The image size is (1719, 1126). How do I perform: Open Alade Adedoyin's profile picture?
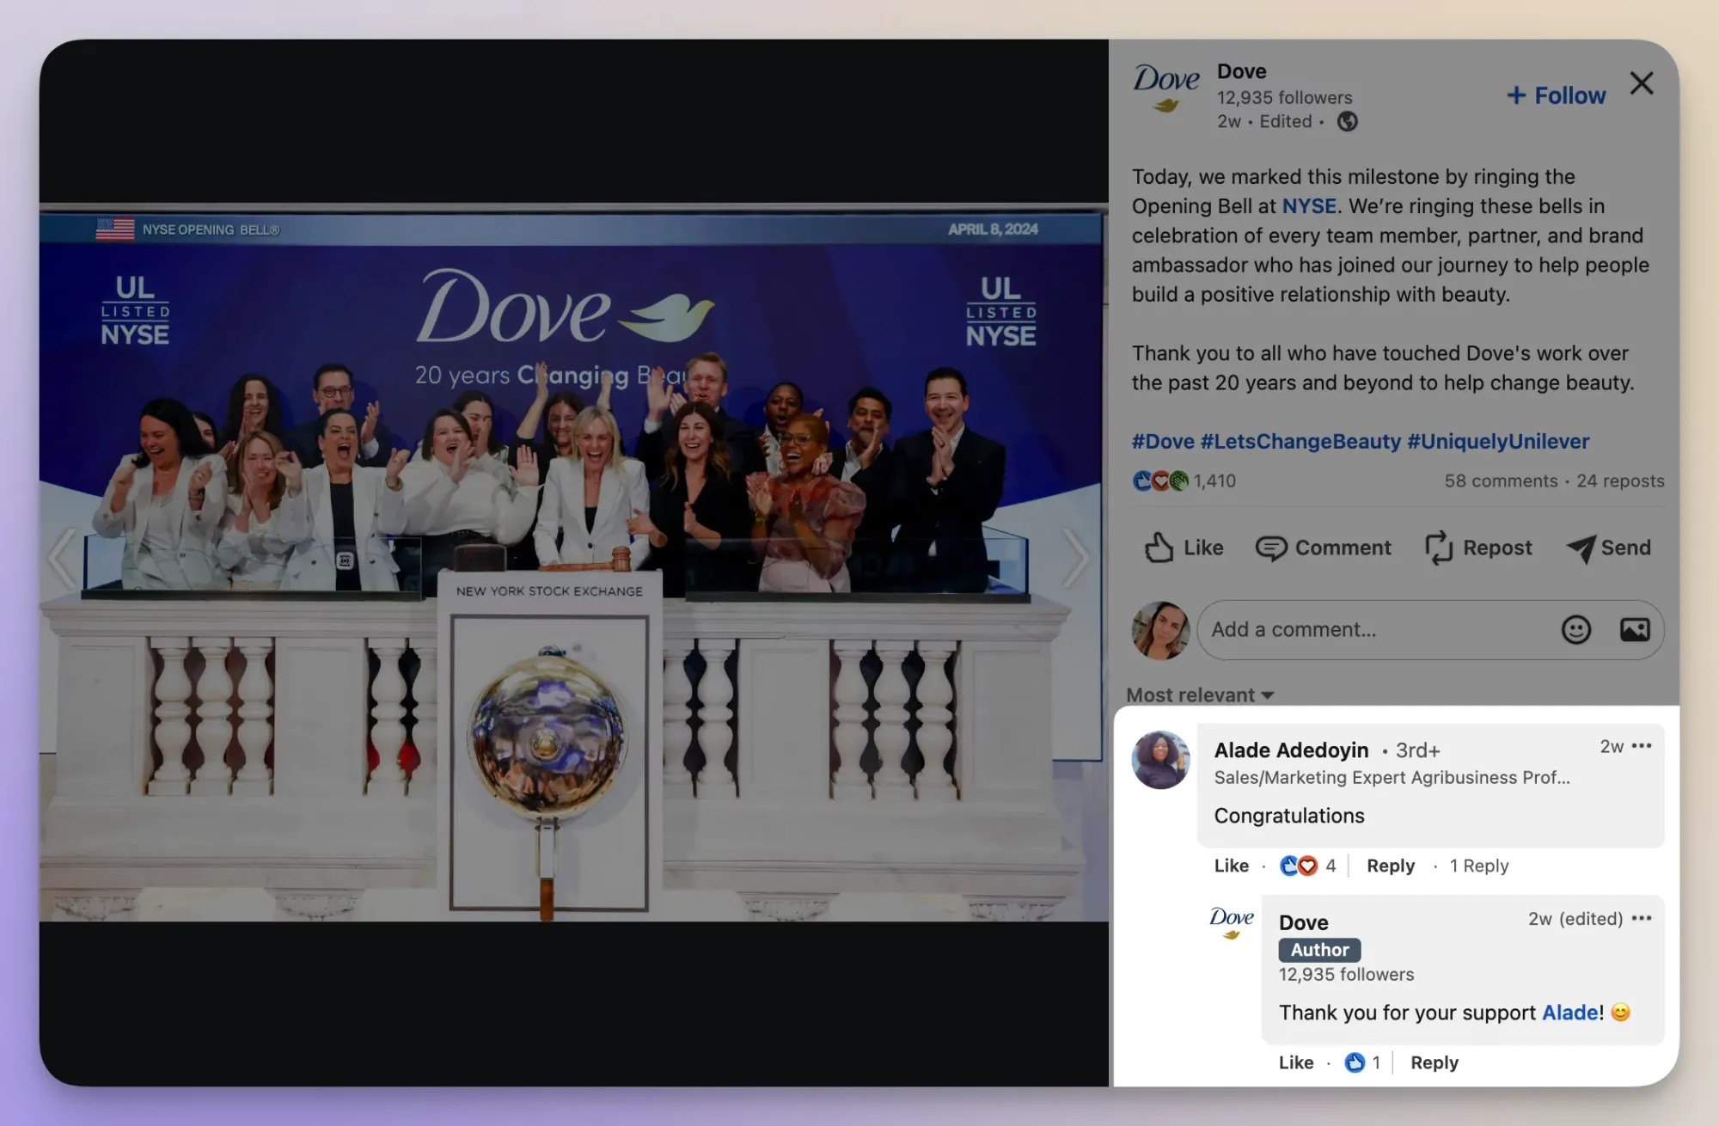pyautogui.click(x=1160, y=760)
